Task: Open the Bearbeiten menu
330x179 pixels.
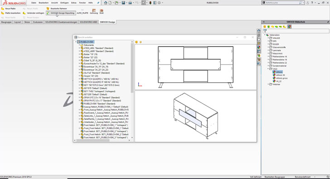Action: 44,3
